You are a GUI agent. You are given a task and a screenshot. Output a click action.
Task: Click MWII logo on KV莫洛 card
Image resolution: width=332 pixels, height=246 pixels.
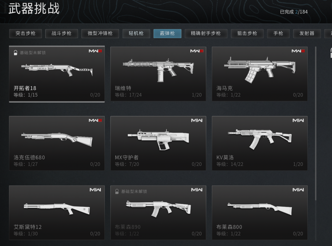[x=298, y=120]
